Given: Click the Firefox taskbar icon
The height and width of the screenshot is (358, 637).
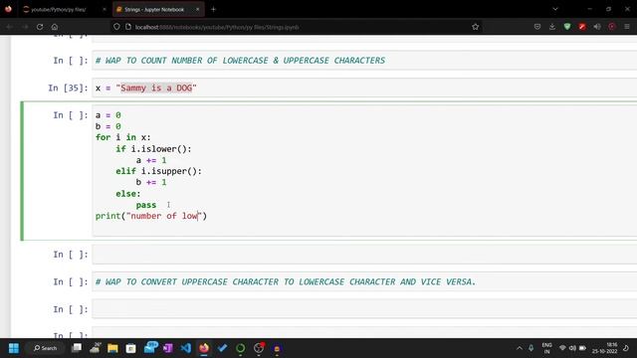Looking at the screenshot, I should pyautogui.click(x=204, y=348).
